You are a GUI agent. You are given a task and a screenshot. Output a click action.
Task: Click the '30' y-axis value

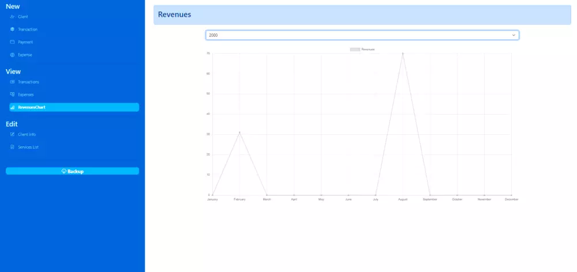pos(208,134)
